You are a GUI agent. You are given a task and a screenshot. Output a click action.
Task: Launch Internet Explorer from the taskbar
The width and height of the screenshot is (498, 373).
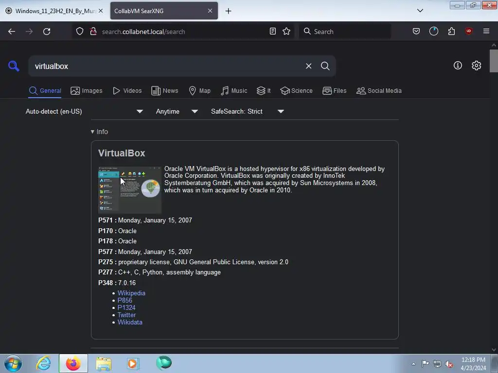pos(43,363)
